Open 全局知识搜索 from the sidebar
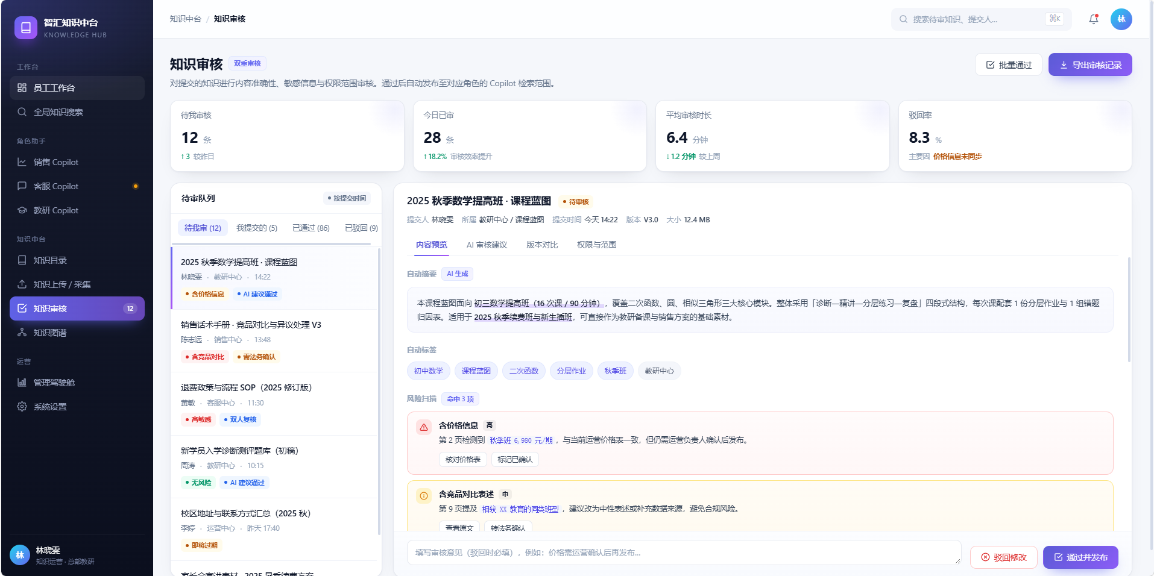Image resolution: width=1154 pixels, height=576 pixels. pos(77,112)
